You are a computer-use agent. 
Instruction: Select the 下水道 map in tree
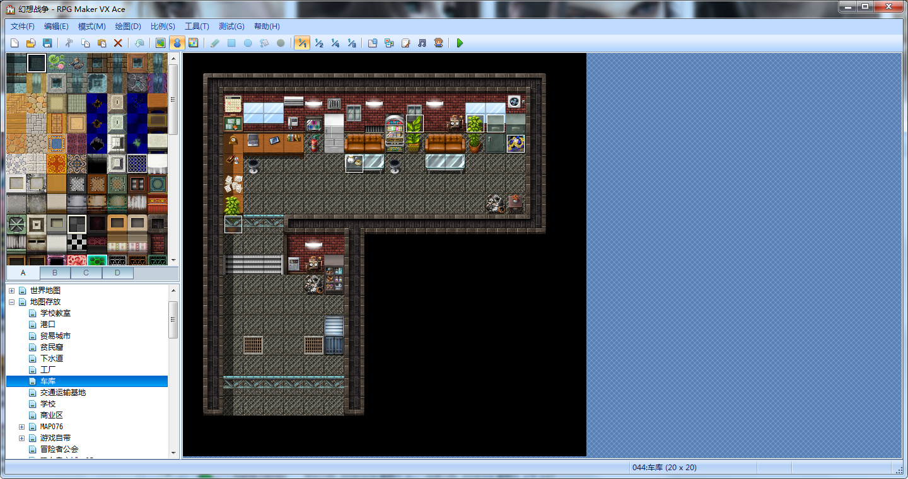point(52,359)
